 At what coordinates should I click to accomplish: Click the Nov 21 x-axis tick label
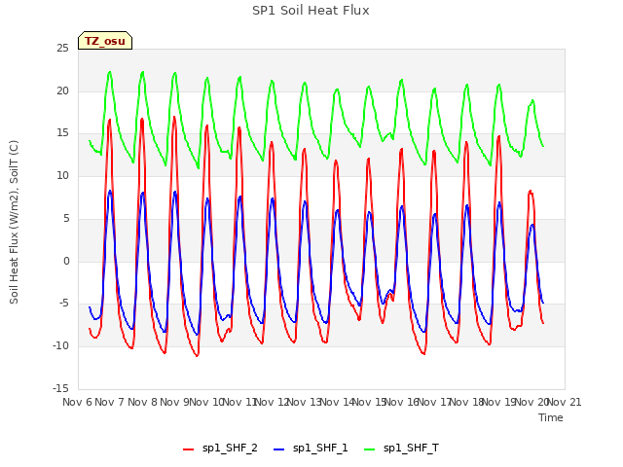(x=565, y=402)
